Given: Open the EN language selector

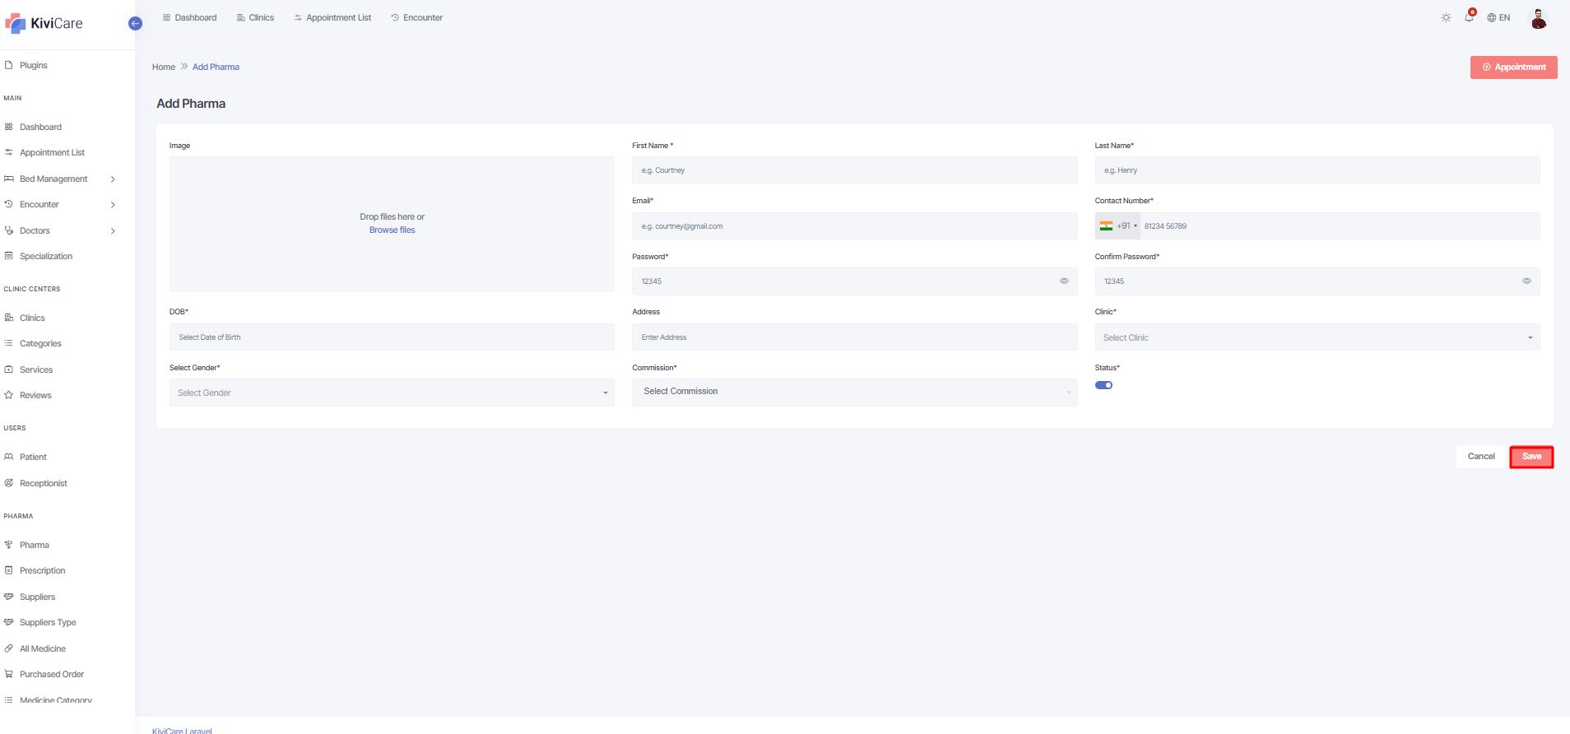Looking at the screenshot, I should (x=1498, y=17).
